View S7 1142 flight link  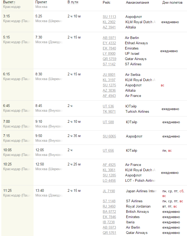(x=109, y=64)
